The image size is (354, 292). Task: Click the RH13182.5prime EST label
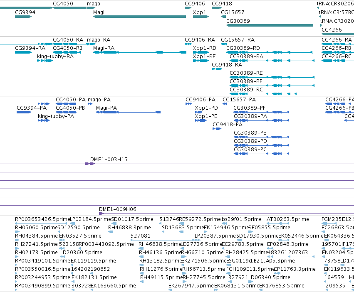tap(161, 261)
